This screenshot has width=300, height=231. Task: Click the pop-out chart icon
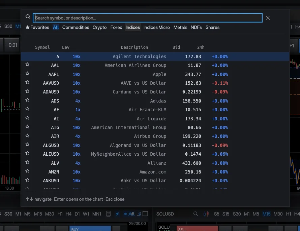click(139, 214)
